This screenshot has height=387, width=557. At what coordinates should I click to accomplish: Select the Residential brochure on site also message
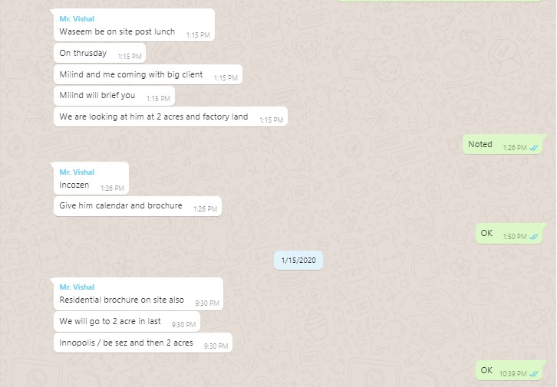pos(138,294)
